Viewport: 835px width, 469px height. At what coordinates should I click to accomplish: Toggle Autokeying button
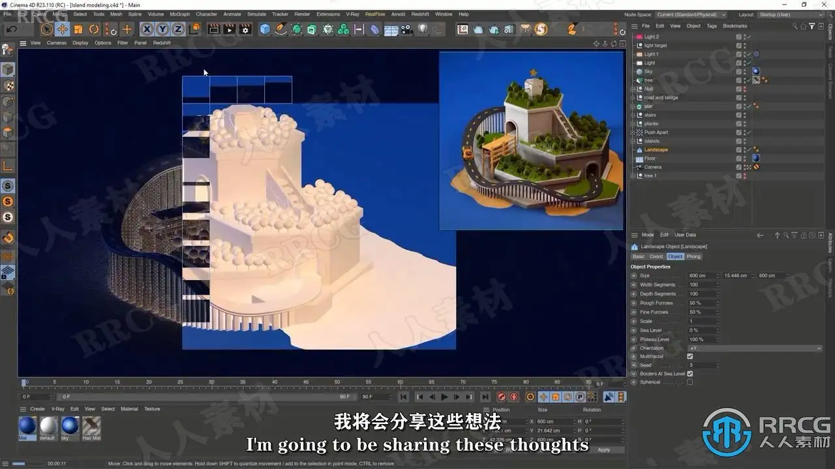pyautogui.click(x=514, y=397)
